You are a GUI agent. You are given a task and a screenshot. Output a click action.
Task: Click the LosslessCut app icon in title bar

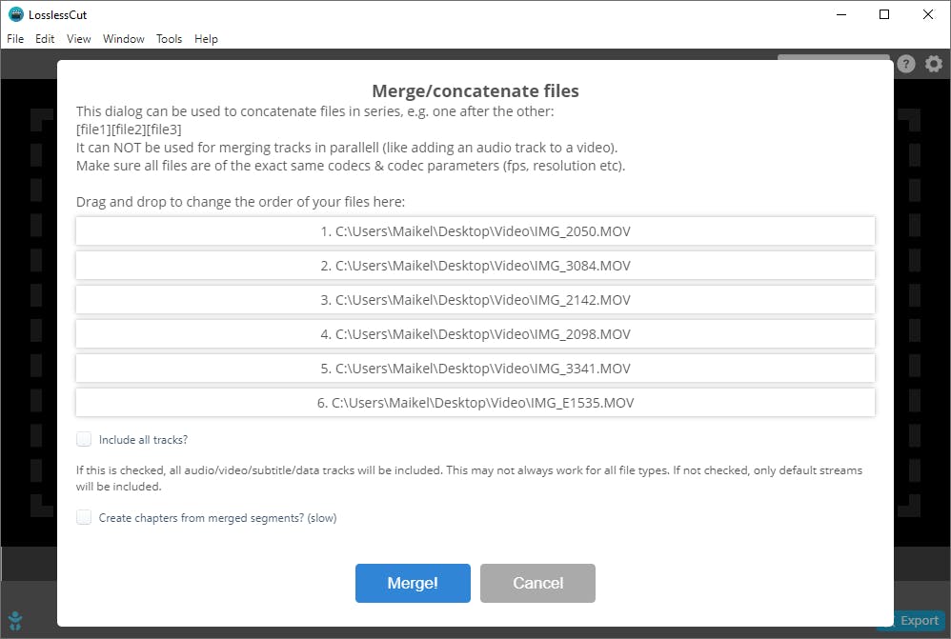15,14
